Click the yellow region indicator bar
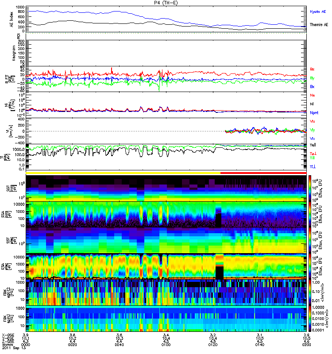Viewport: 332px width, 354px height. point(123,173)
